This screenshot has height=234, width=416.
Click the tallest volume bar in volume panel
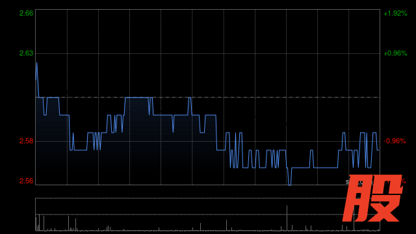coord(287,218)
